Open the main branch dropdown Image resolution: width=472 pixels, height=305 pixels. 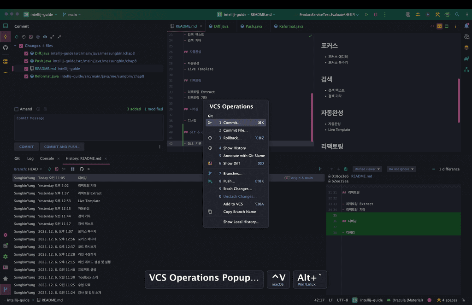71,14
